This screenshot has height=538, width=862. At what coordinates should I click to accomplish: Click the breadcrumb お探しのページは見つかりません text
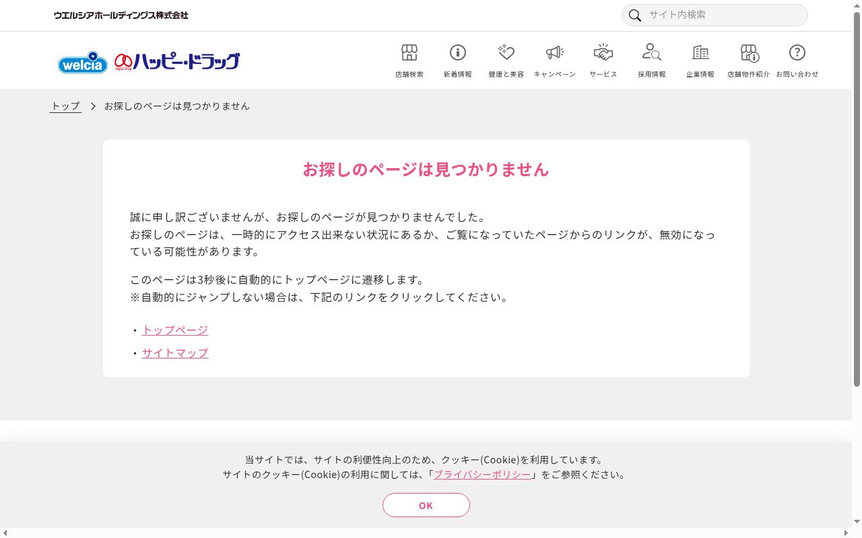tap(177, 106)
